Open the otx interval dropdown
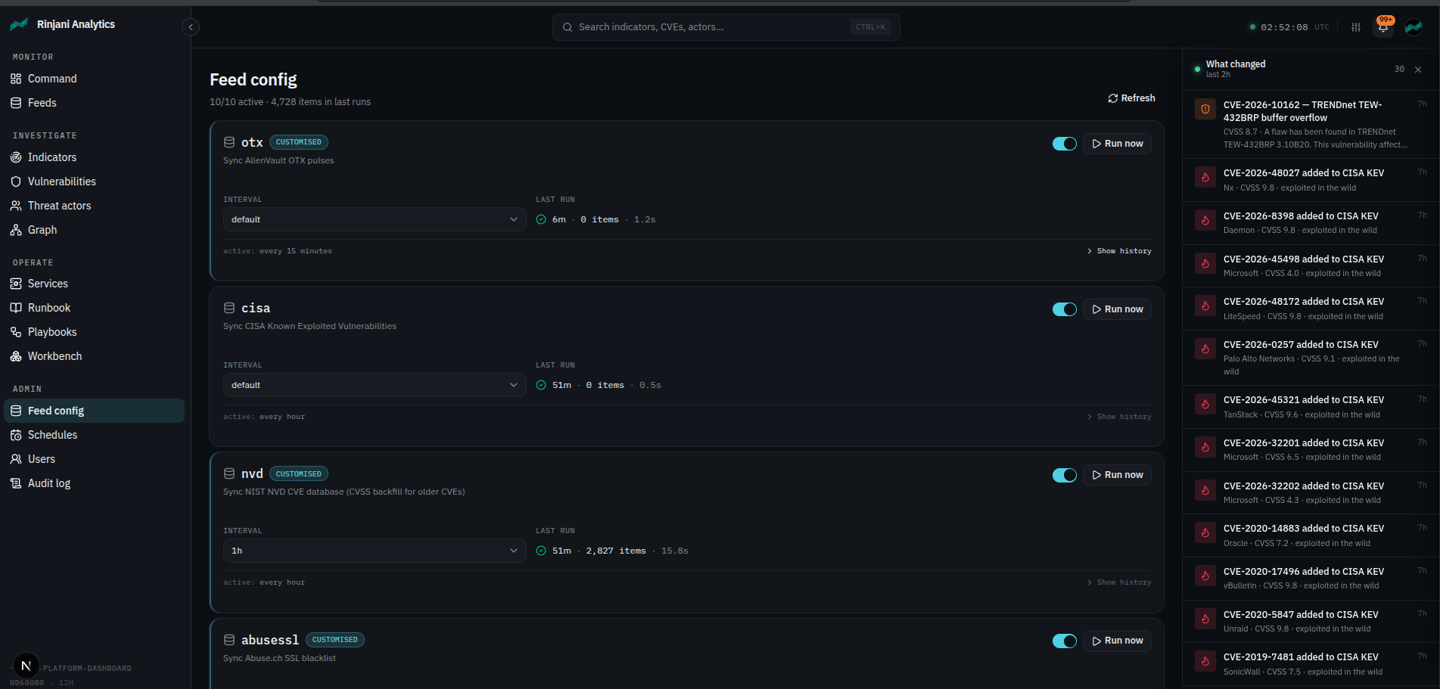 coord(375,219)
